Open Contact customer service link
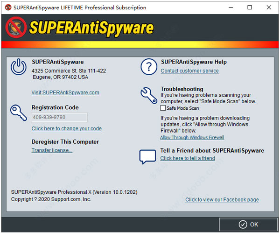 click(x=189, y=71)
